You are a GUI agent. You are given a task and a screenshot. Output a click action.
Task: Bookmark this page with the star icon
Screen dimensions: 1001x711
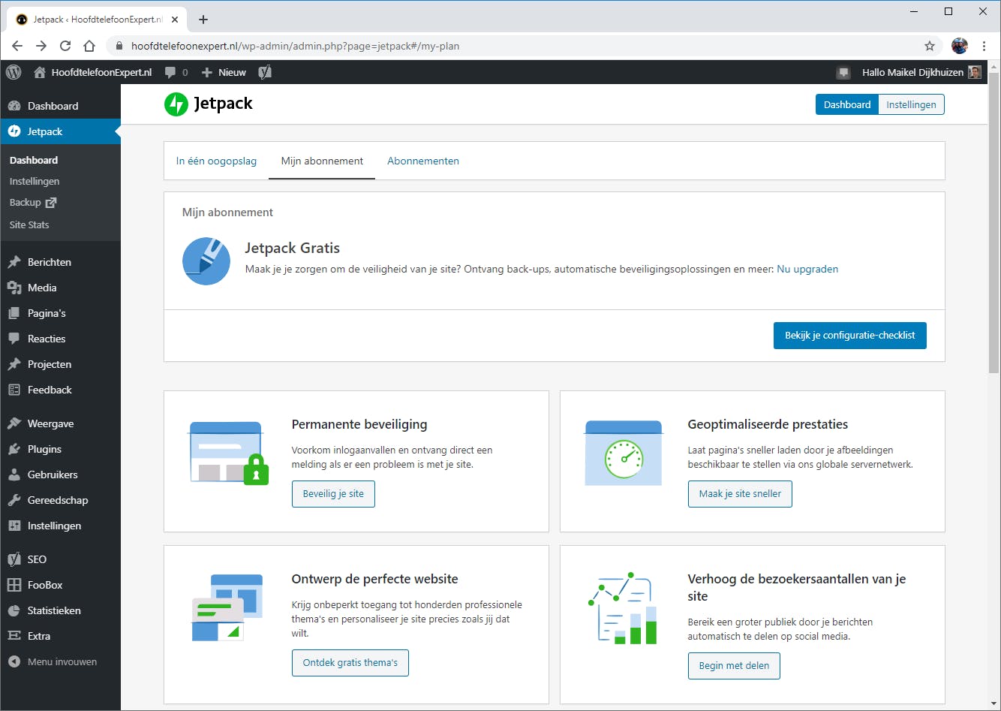[930, 46]
